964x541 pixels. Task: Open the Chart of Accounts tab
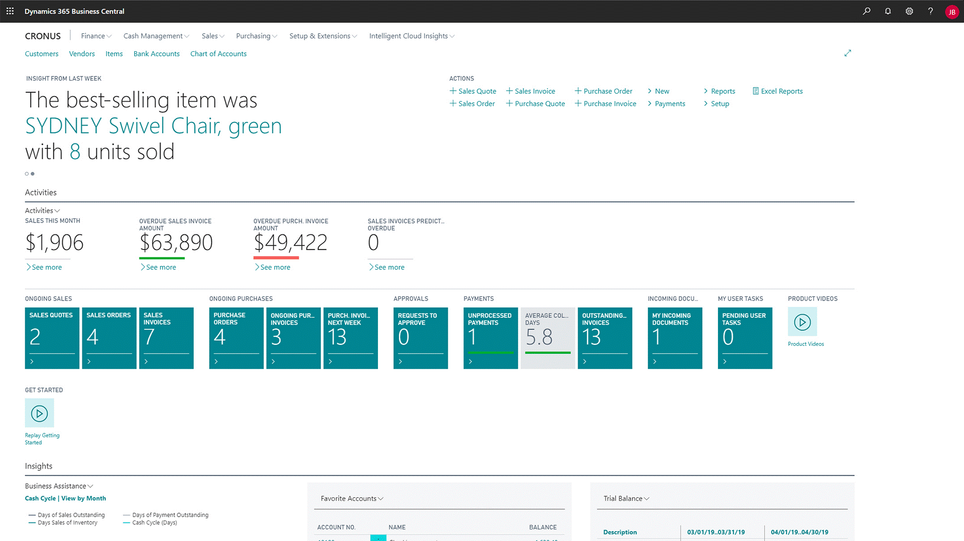218,54
